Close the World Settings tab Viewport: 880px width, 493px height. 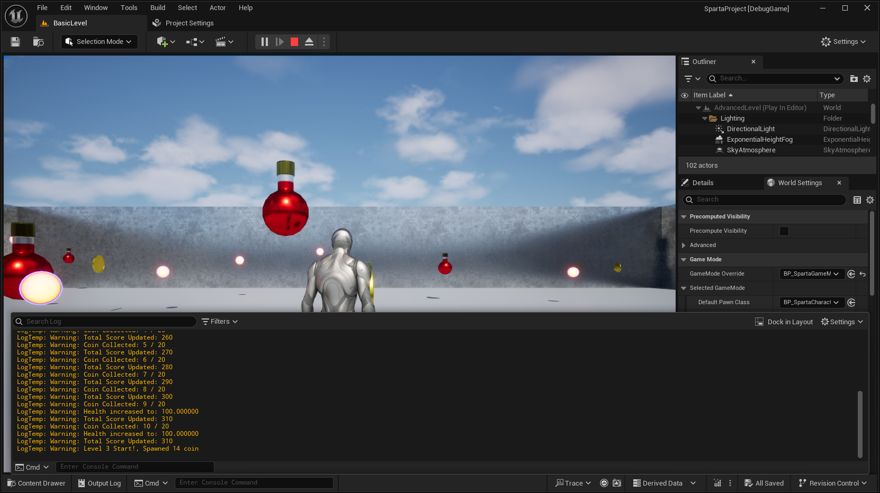839,183
